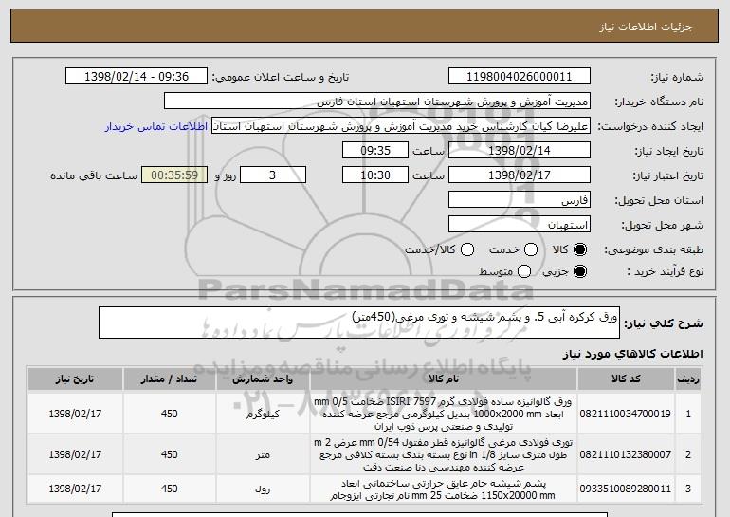The height and width of the screenshot is (517, 730).
Task: Click the creation time field 09:35
Action: (375, 151)
